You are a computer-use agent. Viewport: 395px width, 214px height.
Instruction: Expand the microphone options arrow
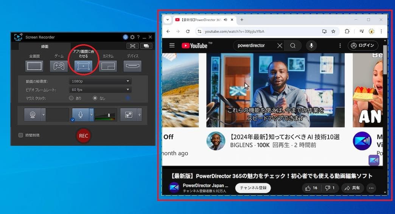click(x=92, y=115)
